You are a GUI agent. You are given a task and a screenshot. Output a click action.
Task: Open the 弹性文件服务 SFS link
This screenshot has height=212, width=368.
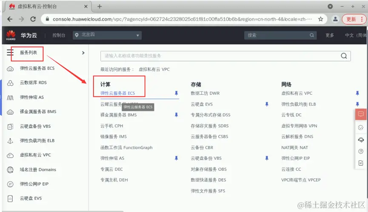tap(208, 191)
